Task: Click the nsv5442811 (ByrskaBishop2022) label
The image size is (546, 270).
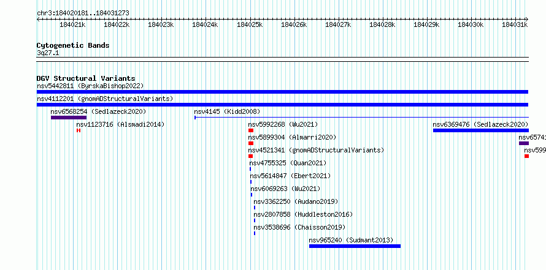Action: [x=90, y=86]
